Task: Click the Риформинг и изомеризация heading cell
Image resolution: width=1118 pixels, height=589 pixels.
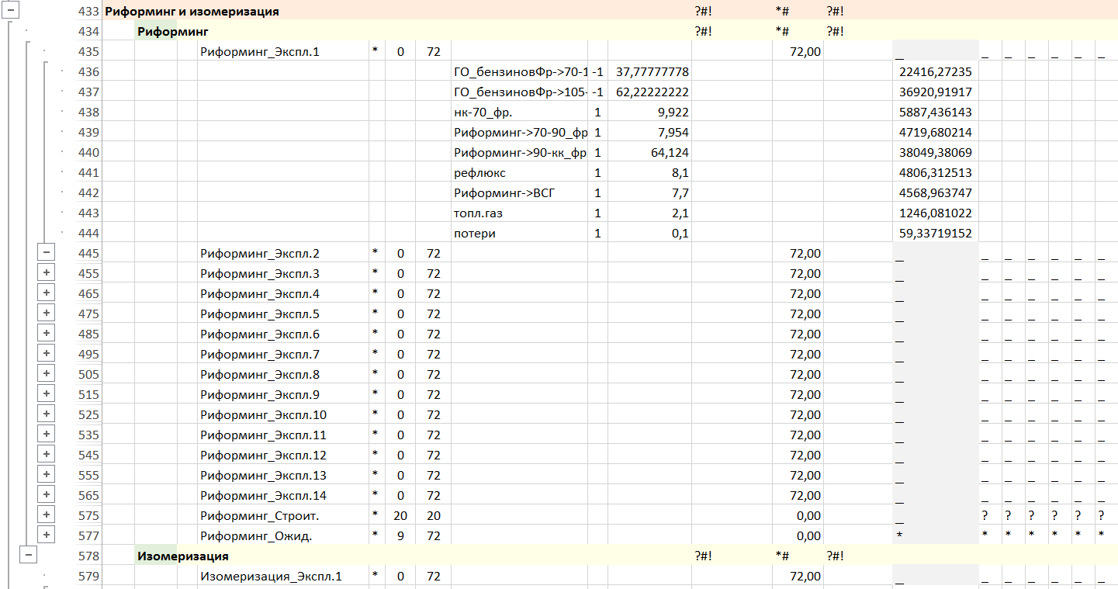Action: click(x=192, y=12)
